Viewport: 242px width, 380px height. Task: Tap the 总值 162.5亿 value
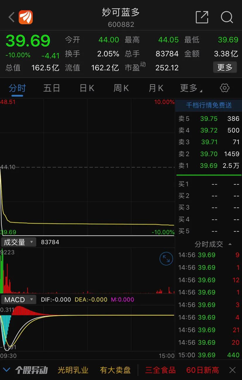(x=45, y=68)
